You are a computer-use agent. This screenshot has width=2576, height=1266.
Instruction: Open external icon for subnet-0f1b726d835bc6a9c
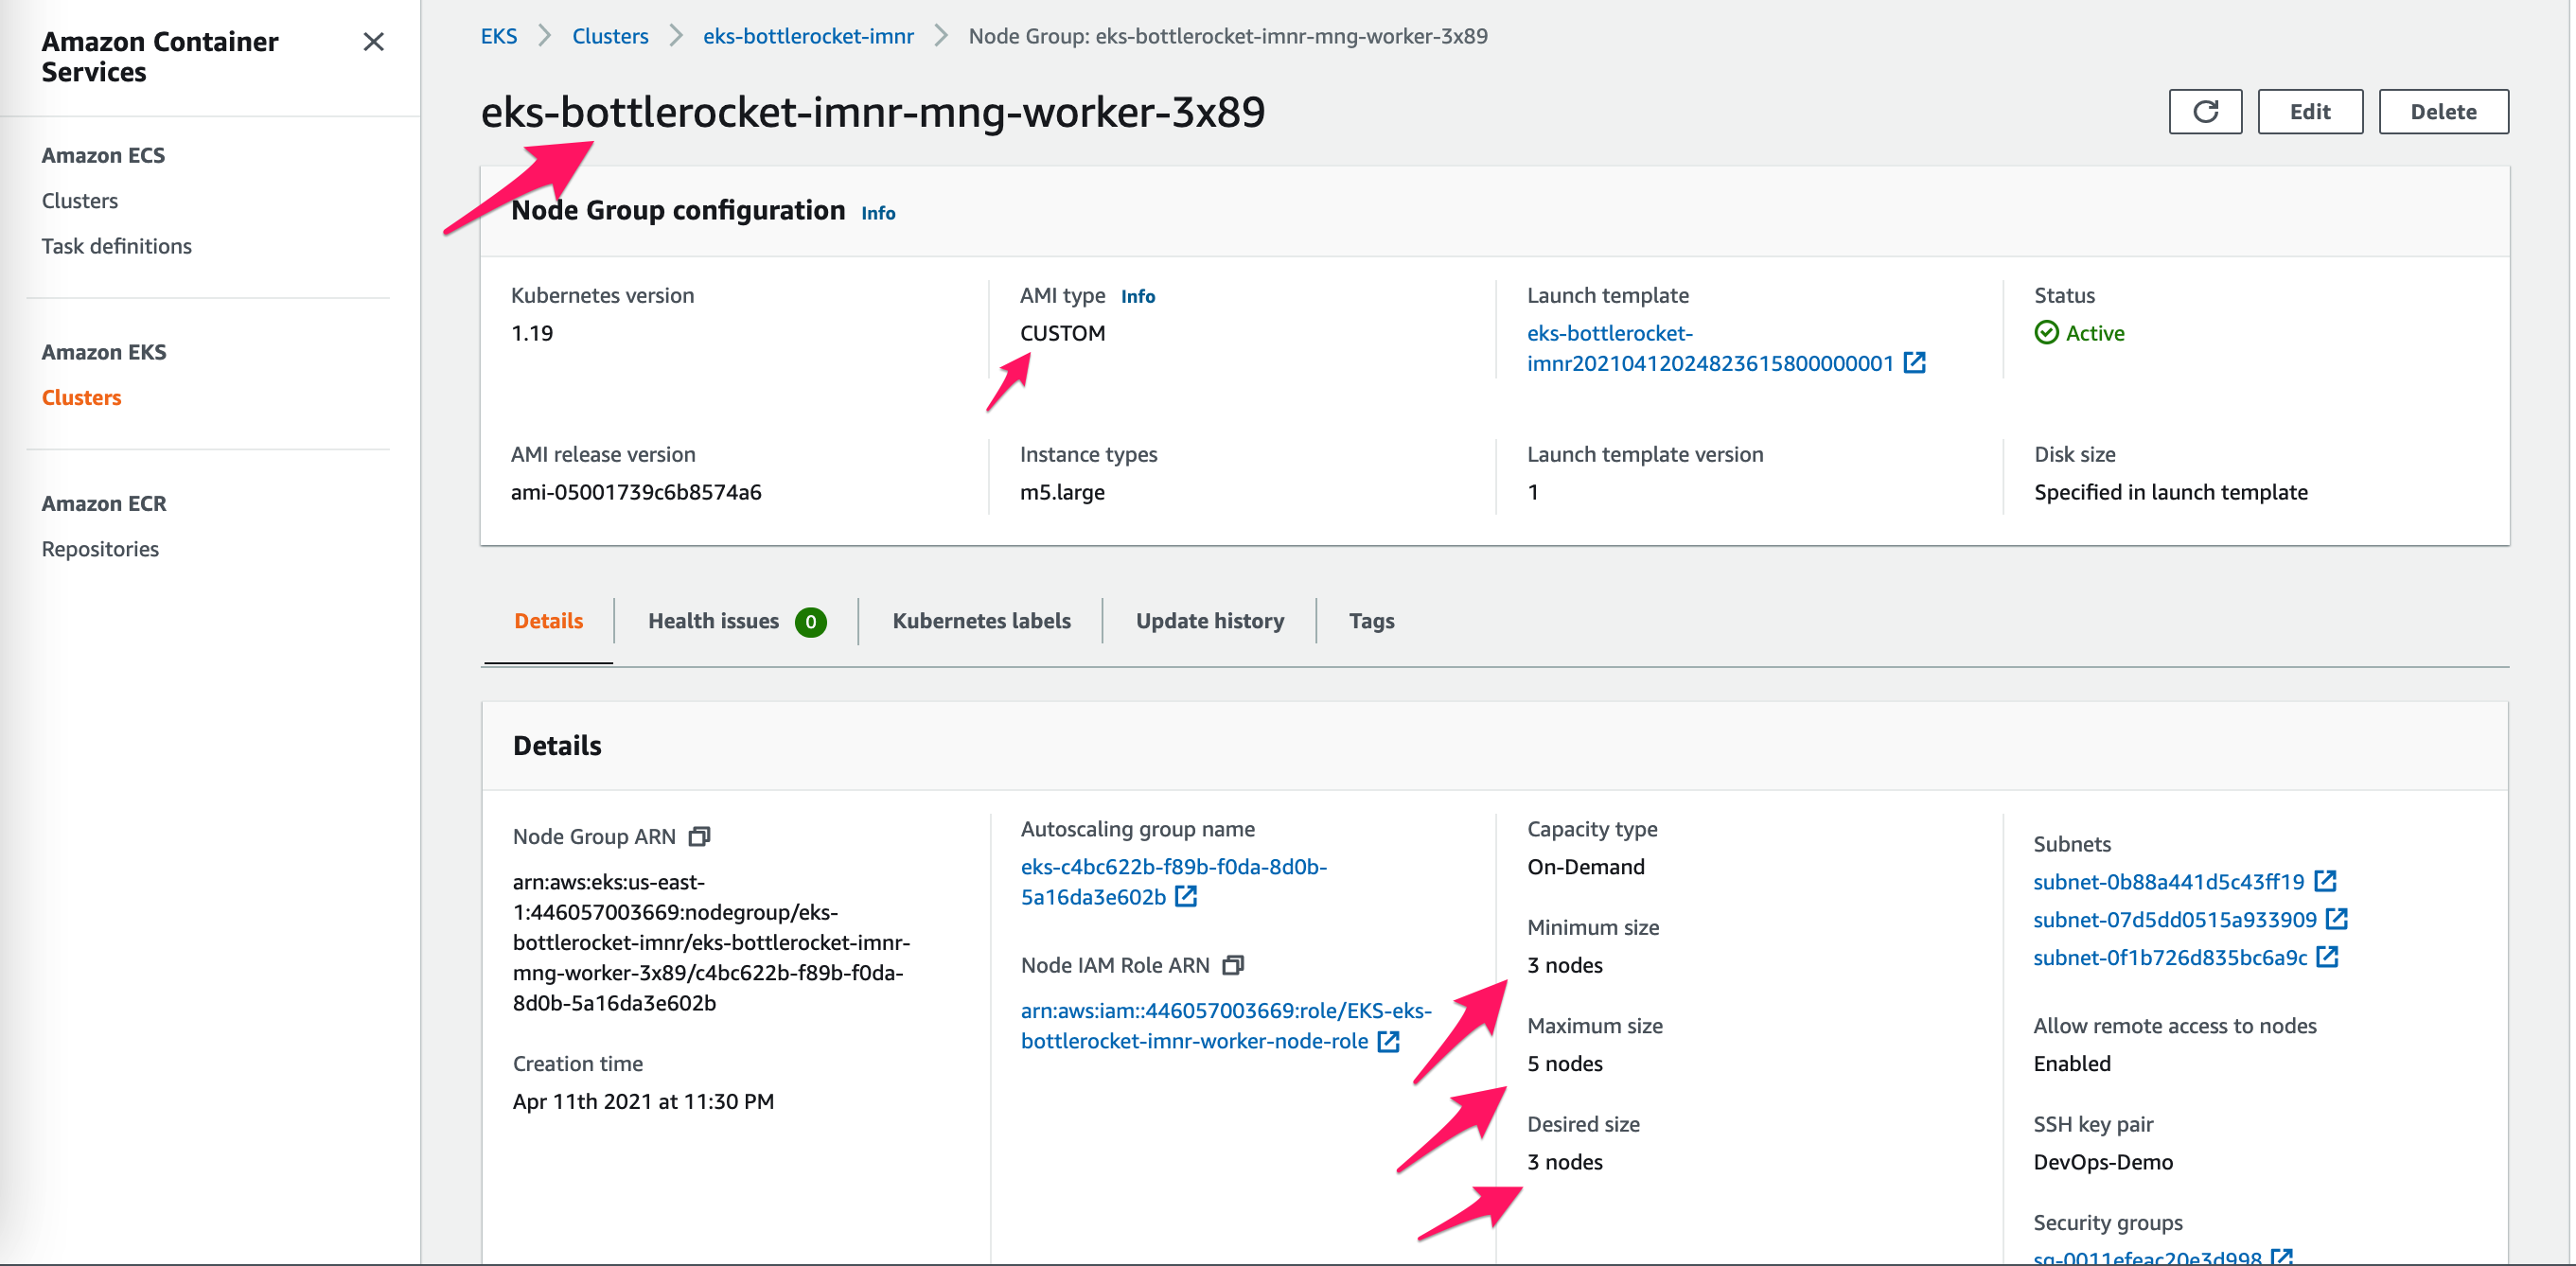click(x=2328, y=957)
